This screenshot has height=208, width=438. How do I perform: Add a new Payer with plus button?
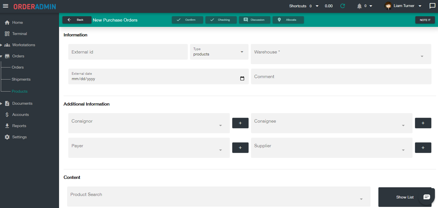[x=240, y=148]
